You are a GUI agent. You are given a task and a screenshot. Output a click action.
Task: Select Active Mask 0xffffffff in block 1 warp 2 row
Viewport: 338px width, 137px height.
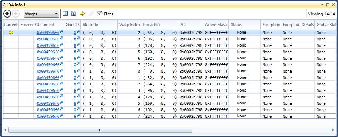click(x=216, y=84)
